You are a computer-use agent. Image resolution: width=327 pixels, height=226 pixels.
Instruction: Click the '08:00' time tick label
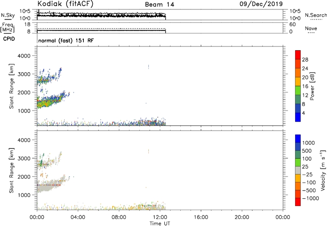[x=119, y=217]
